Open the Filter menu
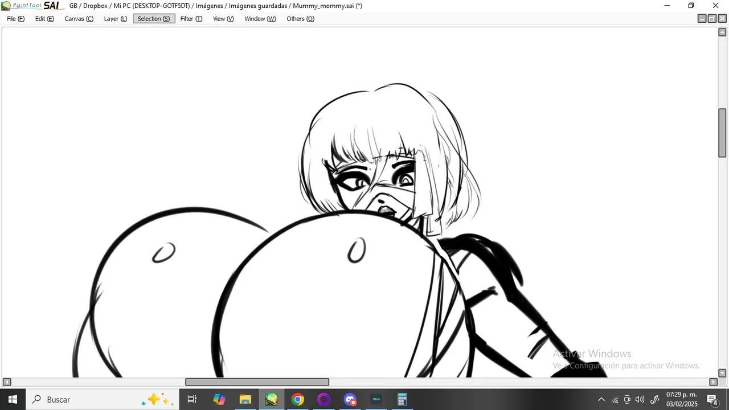Screen dimensions: 729x410 191,19
